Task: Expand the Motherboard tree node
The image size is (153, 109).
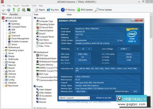Action: 3,47
